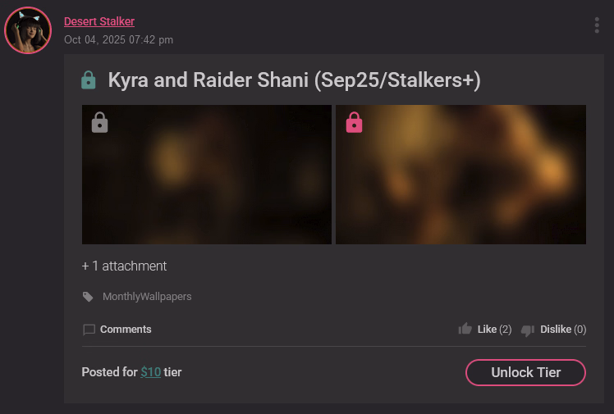Select the MonthlyWallpapers tag
The image size is (614, 414).
pyautogui.click(x=147, y=297)
